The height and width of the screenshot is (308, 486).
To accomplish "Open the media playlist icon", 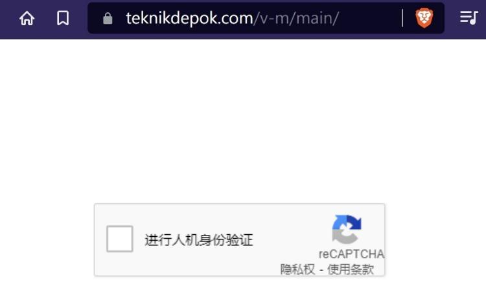I will (x=469, y=17).
